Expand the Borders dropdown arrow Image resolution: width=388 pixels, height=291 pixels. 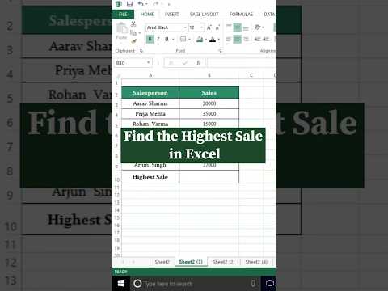click(x=189, y=40)
